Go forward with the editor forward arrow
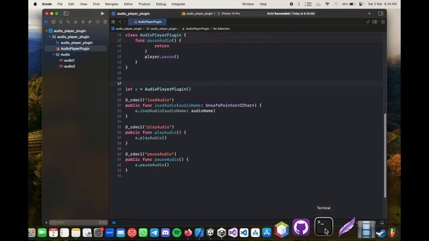The height and width of the screenshot is (241, 429). click(125, 22)
